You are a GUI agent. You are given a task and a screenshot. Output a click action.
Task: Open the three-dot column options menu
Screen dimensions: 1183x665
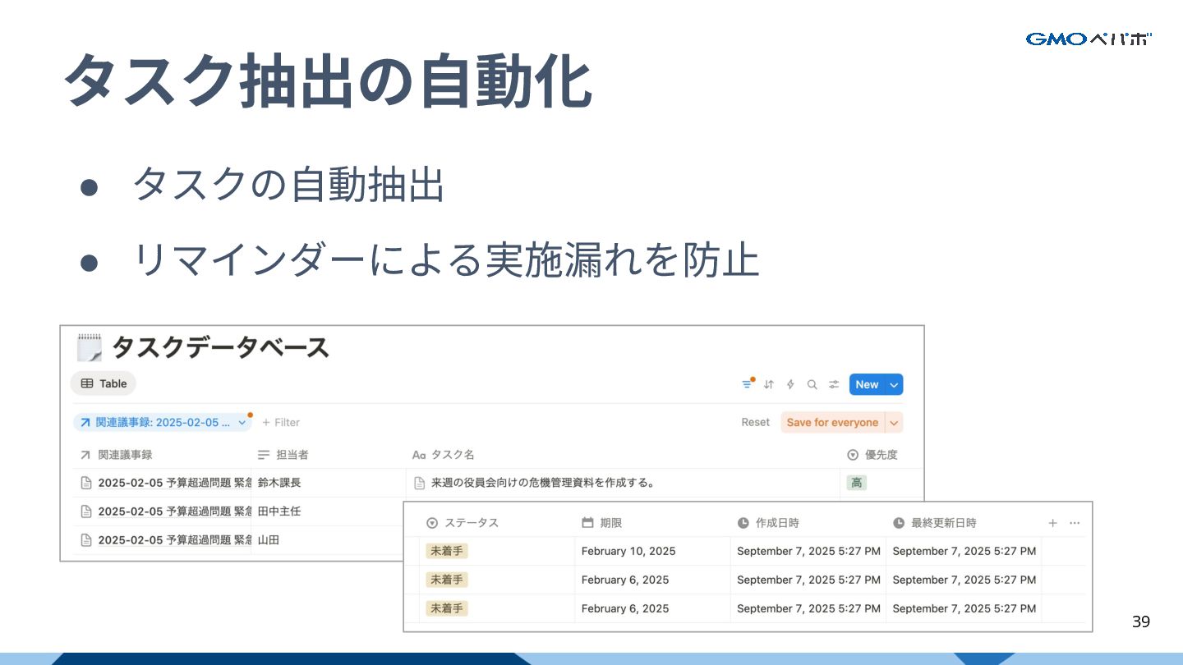click(1075, 523)
